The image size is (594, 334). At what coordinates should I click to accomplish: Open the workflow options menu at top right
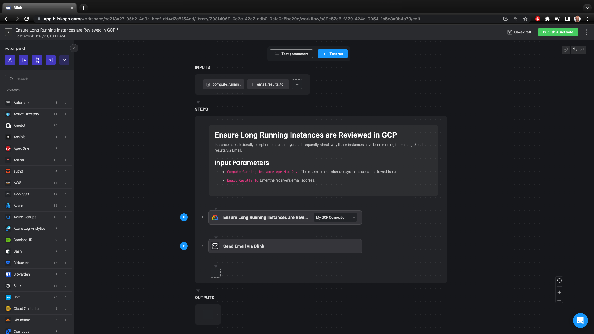tap(587, 32)
